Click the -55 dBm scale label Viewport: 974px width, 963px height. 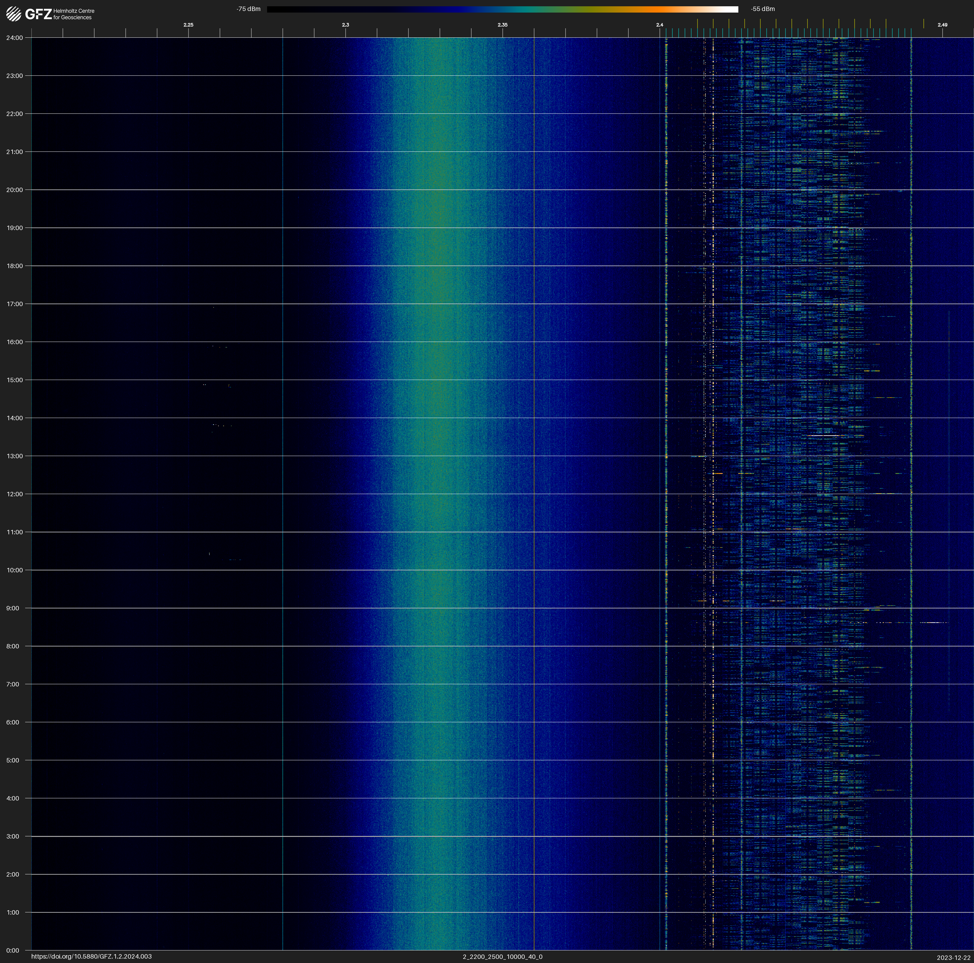tap(762, 9)
